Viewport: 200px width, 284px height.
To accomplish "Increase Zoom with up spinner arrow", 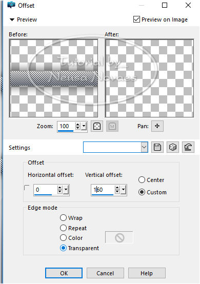I will pyautogui.click(x=78, y=125).
